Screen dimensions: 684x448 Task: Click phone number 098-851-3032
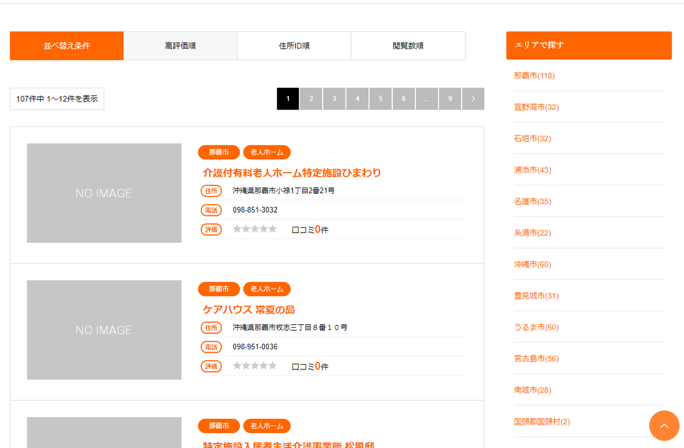[x=255, y=210]
